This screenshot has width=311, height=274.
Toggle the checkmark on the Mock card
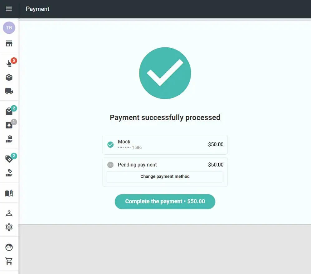[x=110, y=144]
